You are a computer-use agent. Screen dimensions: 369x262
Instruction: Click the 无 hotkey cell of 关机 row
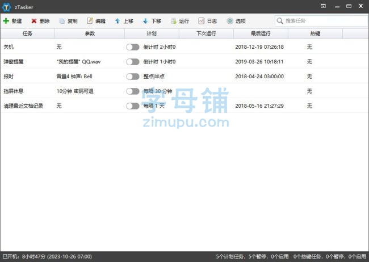pos(309,47)
